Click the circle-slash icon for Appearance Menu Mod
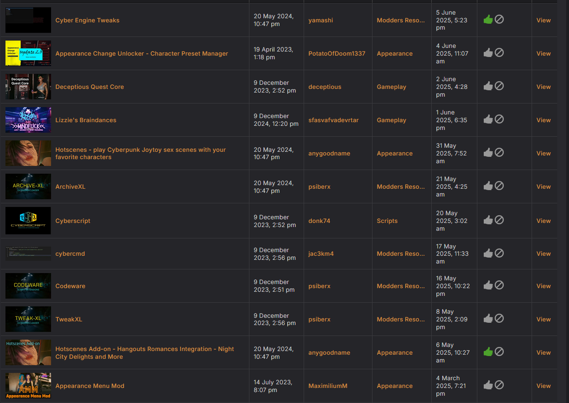Viewport: 569px width, 403px height. coord(499,385)
